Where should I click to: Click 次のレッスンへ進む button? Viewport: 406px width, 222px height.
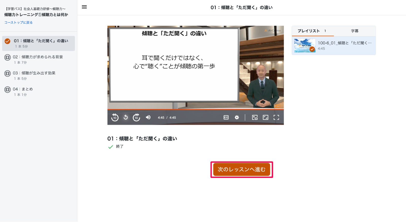tap(242, 169)
